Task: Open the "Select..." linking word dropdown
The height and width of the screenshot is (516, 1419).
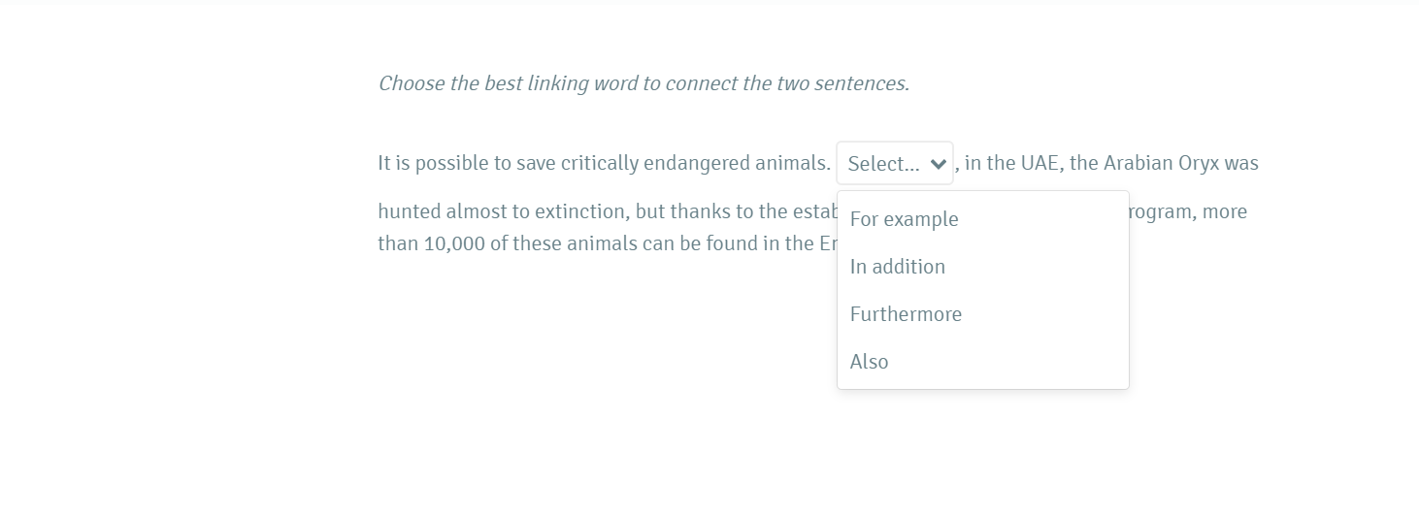Action: pyautogui.click(x=894, y=164)
